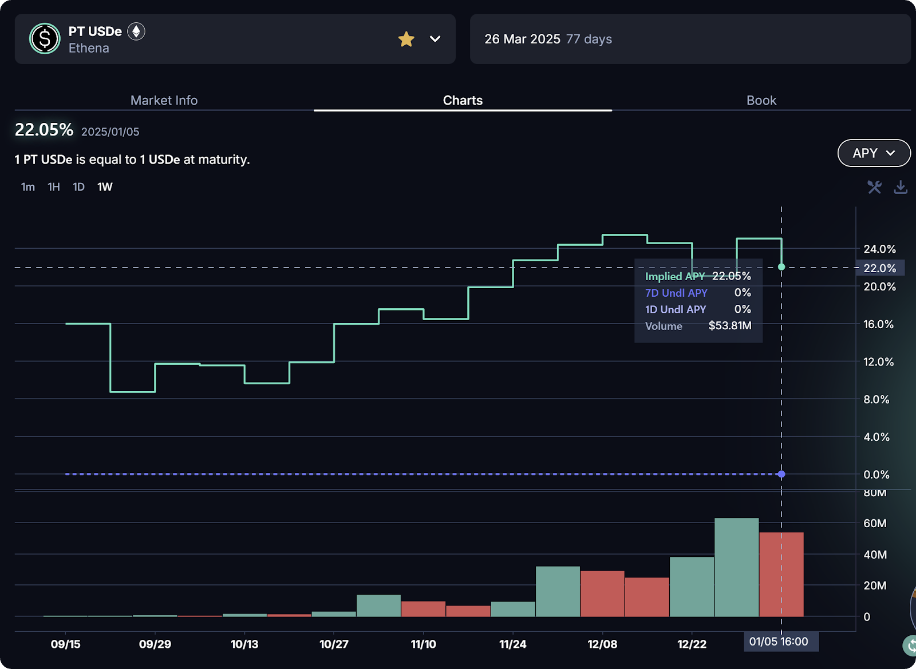Open the APY dropdown

(874, 153)
